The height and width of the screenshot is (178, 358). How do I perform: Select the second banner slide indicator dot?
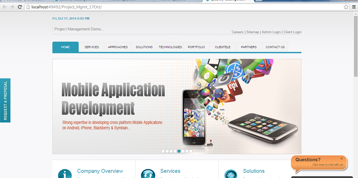(x=167, y=151)
